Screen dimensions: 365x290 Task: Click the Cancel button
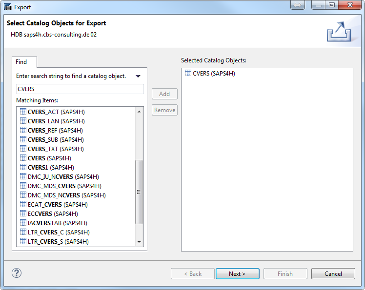point(333,274)
